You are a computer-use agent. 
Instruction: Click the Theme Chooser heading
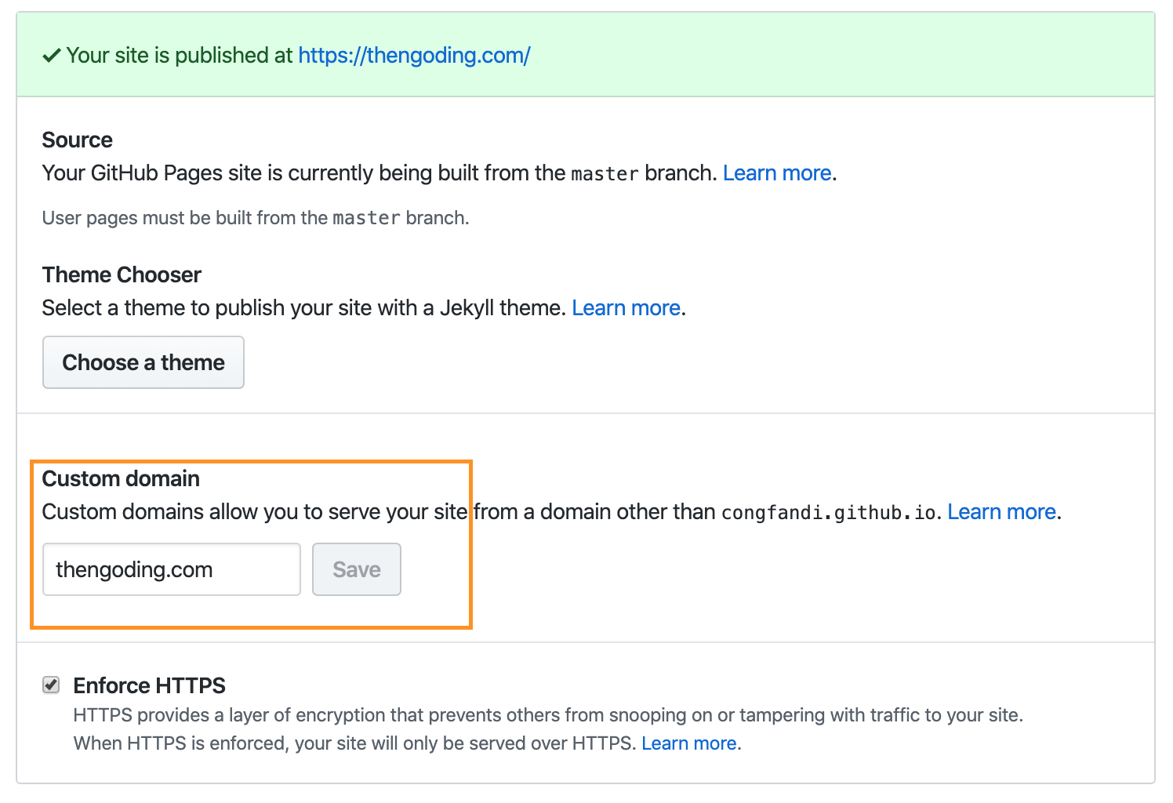pos(122,275)
